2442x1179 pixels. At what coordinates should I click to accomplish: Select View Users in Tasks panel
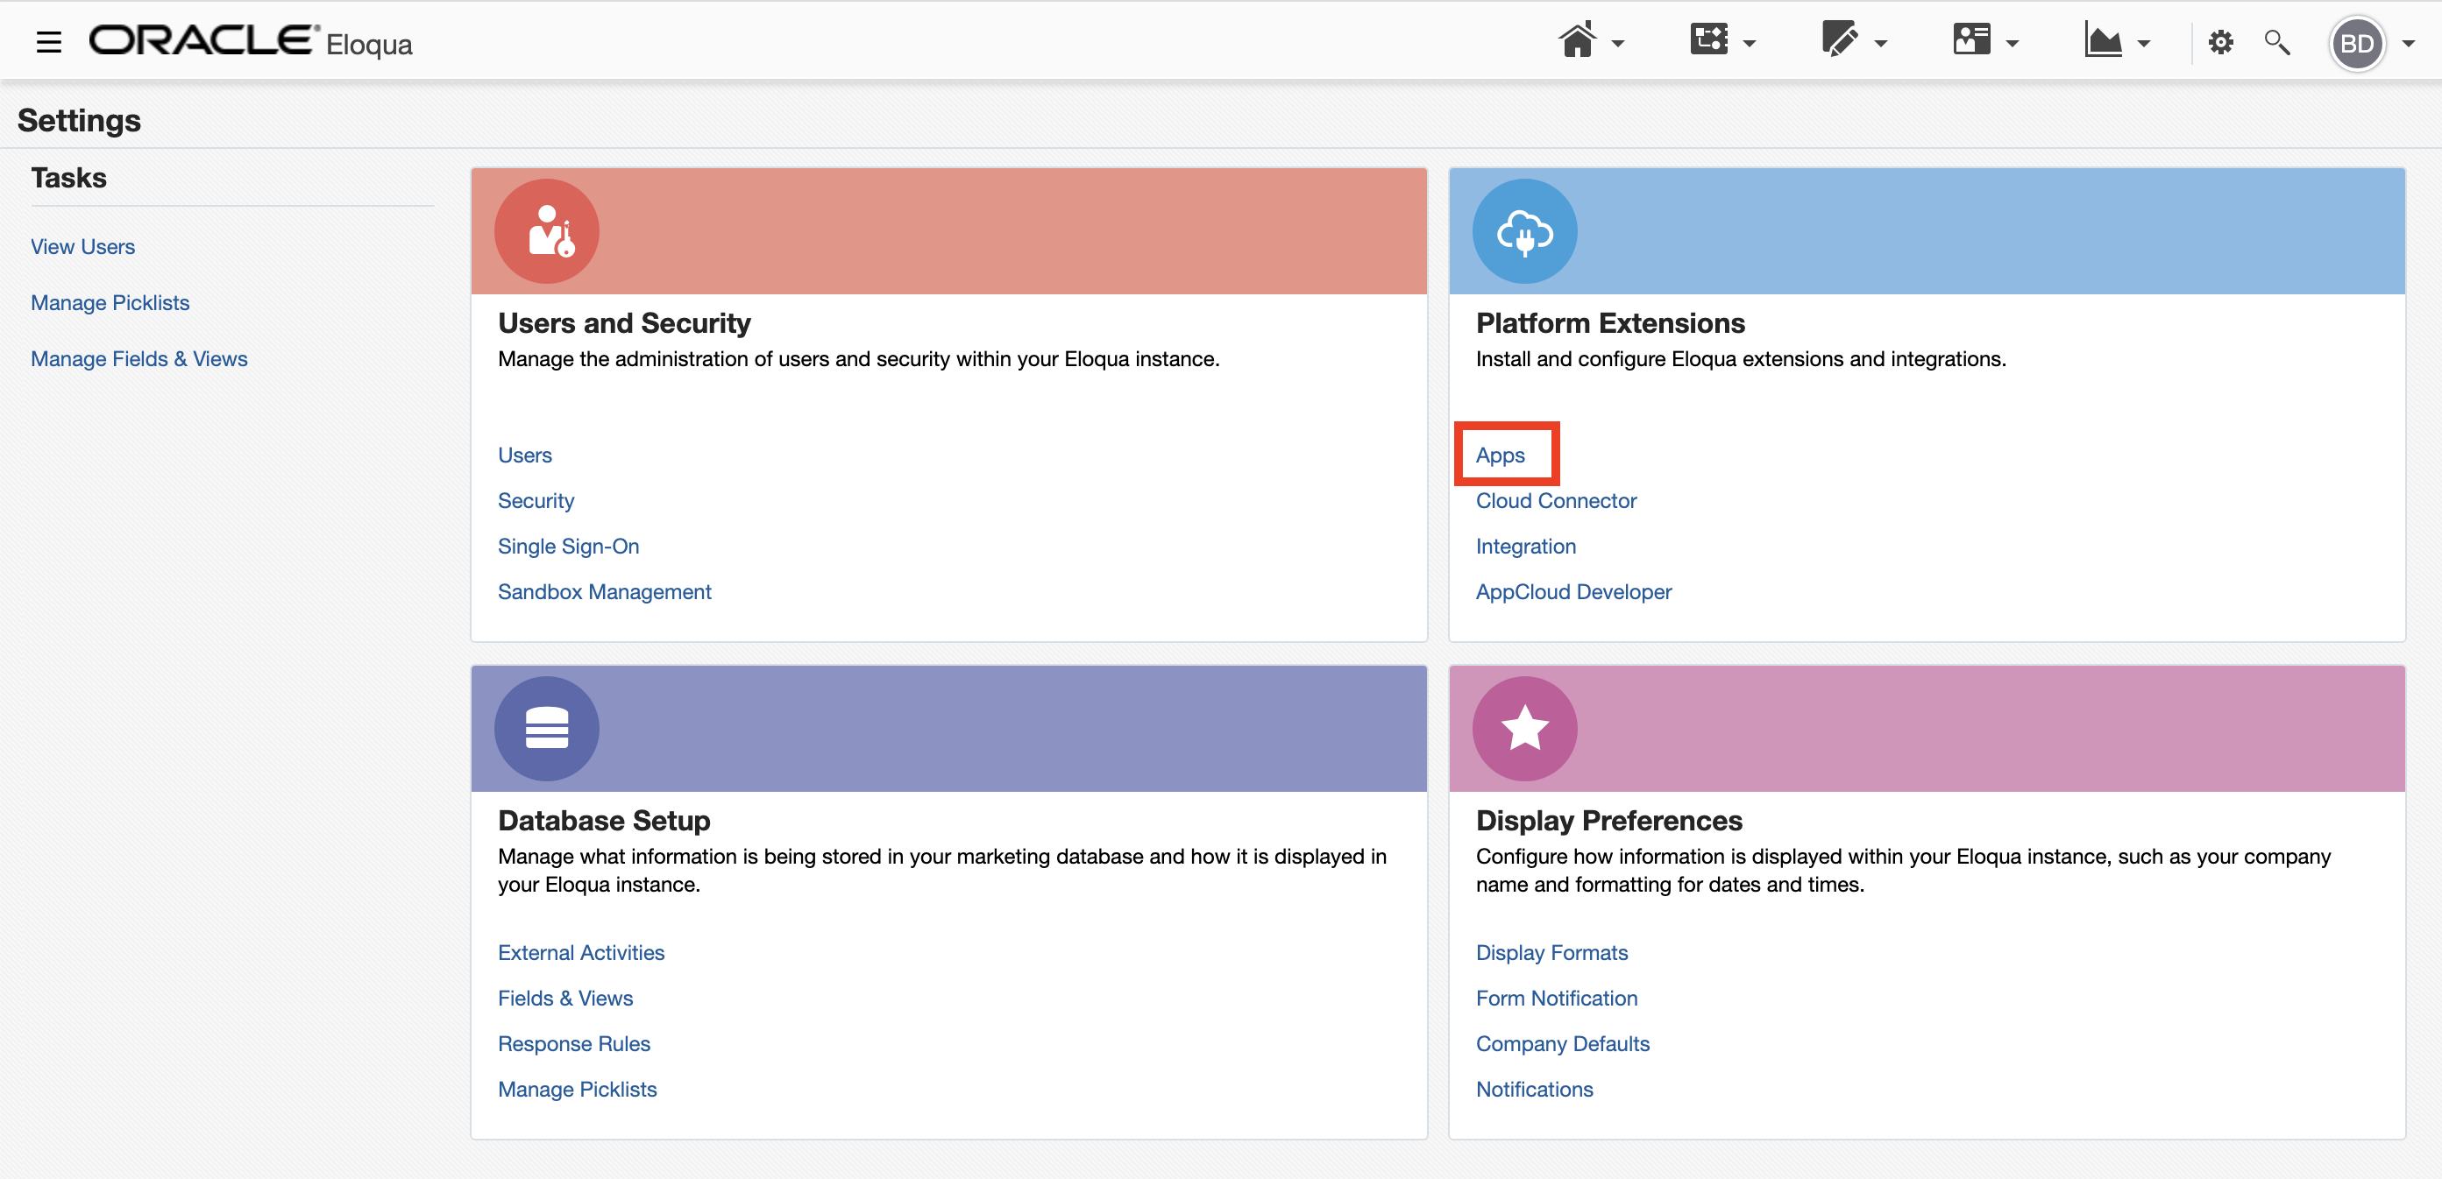click(82, 247)
